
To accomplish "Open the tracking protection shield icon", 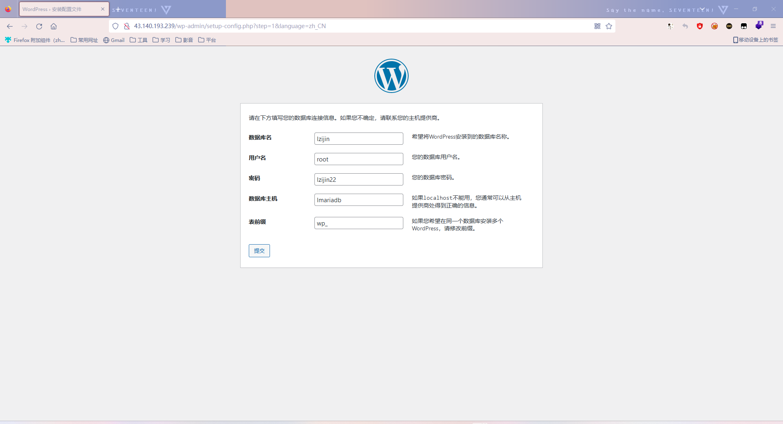I will coord(115,26).
